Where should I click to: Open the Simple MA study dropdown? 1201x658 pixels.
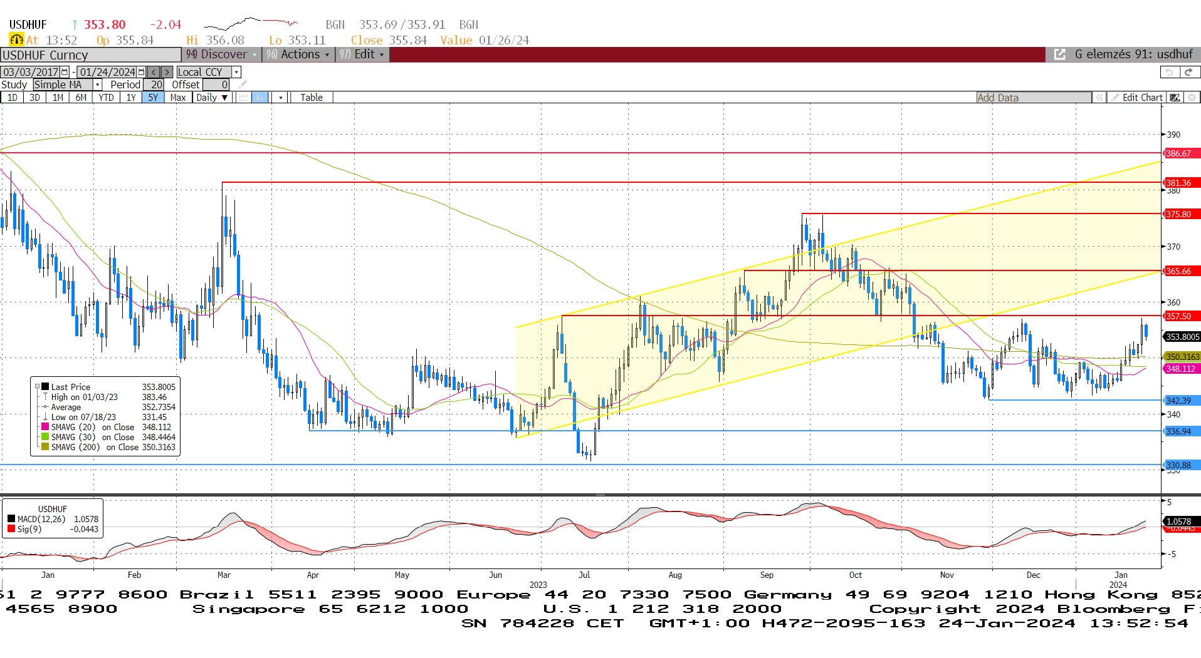pyautogui.click(x=98, y=85)
